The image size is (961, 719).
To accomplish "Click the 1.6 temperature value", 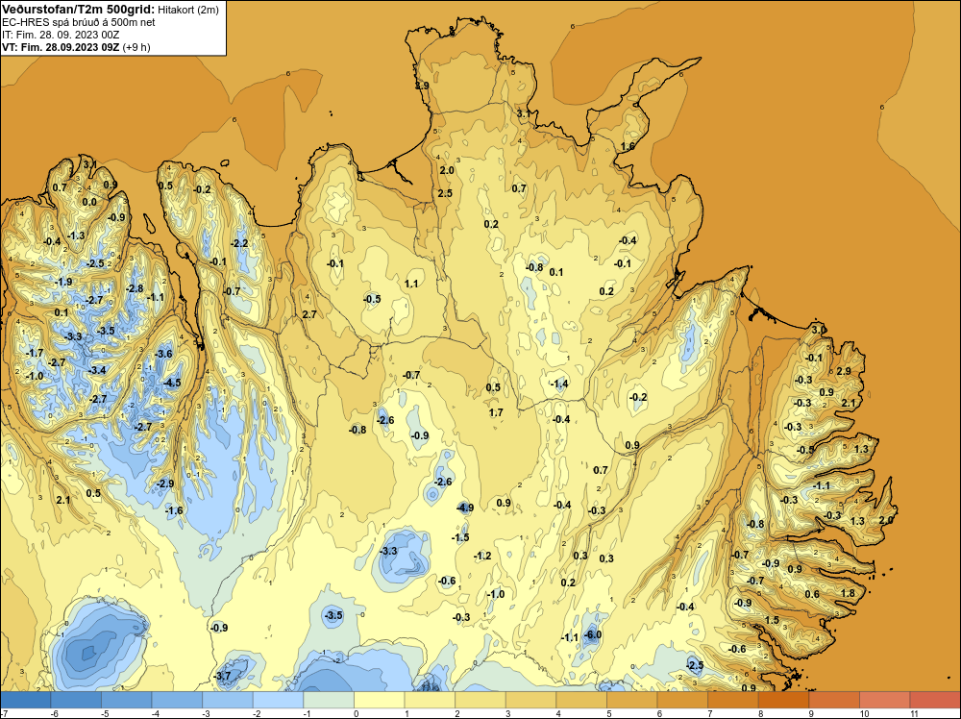I will [x=628, y=146].
